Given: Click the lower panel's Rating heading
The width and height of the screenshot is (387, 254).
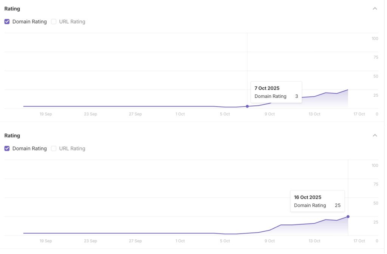Looking at the screenshot, I should (x=12, y=136).
